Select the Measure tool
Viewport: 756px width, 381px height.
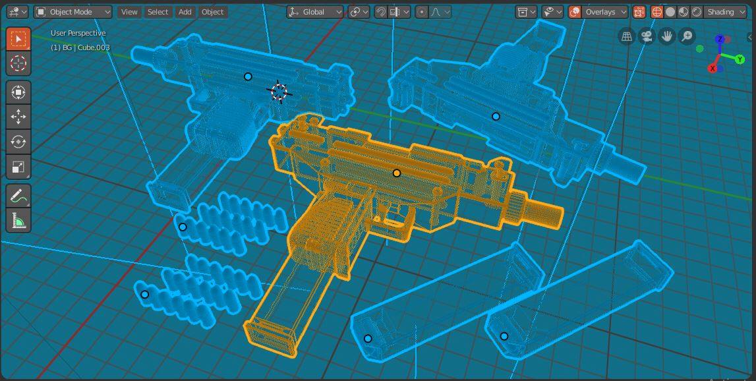click(x=18, y=221)
